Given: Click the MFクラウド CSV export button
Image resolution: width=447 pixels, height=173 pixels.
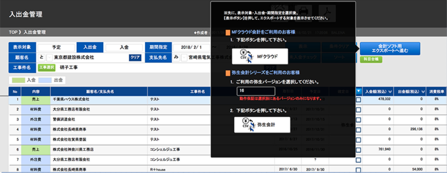Looking at the screenshot, I should (x=260, y=56).
